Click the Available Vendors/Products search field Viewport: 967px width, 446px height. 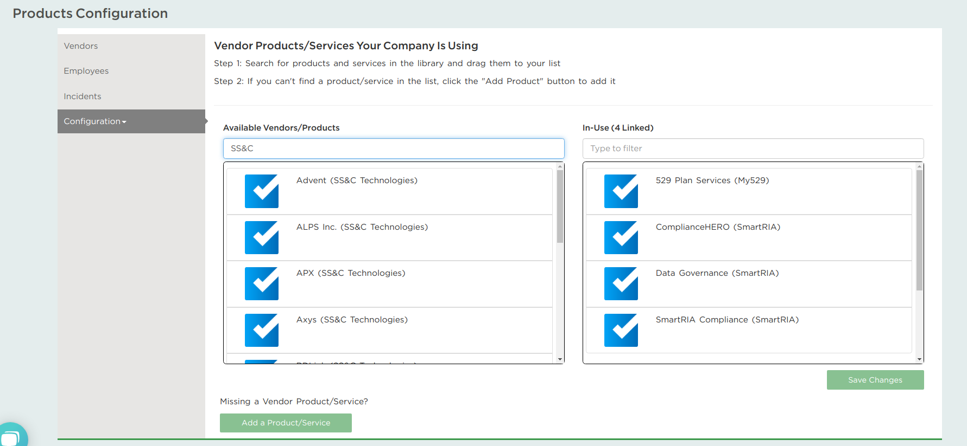point(394,148)
